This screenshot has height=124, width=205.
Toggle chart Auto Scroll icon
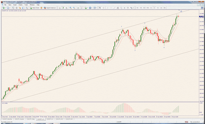point(78,8)
